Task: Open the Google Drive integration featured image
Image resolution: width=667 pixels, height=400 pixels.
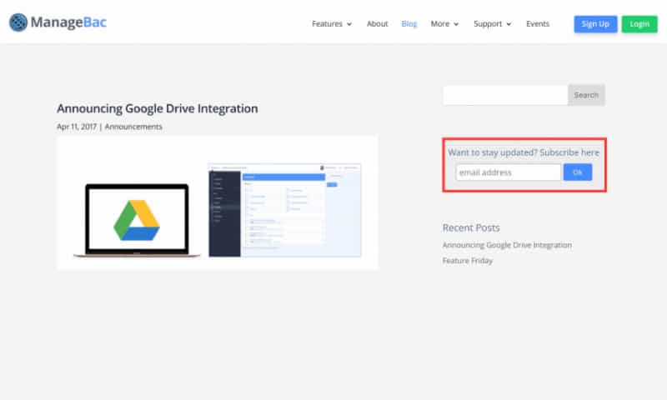Action: click(x=217, y=203)
